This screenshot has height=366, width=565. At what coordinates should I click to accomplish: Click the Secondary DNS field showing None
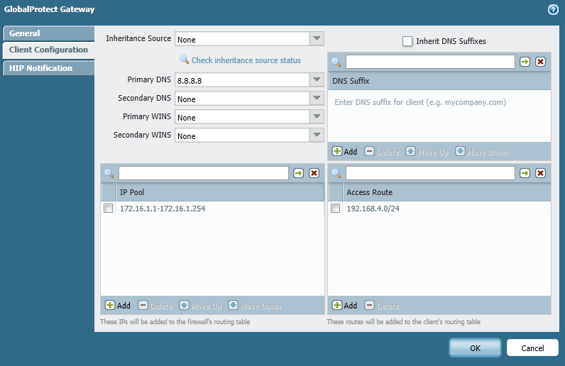coord(242,99)
